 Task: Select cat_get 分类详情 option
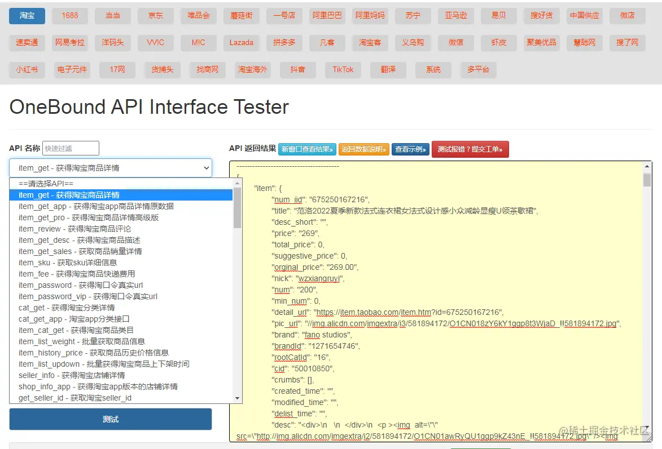tap(121, 308)
